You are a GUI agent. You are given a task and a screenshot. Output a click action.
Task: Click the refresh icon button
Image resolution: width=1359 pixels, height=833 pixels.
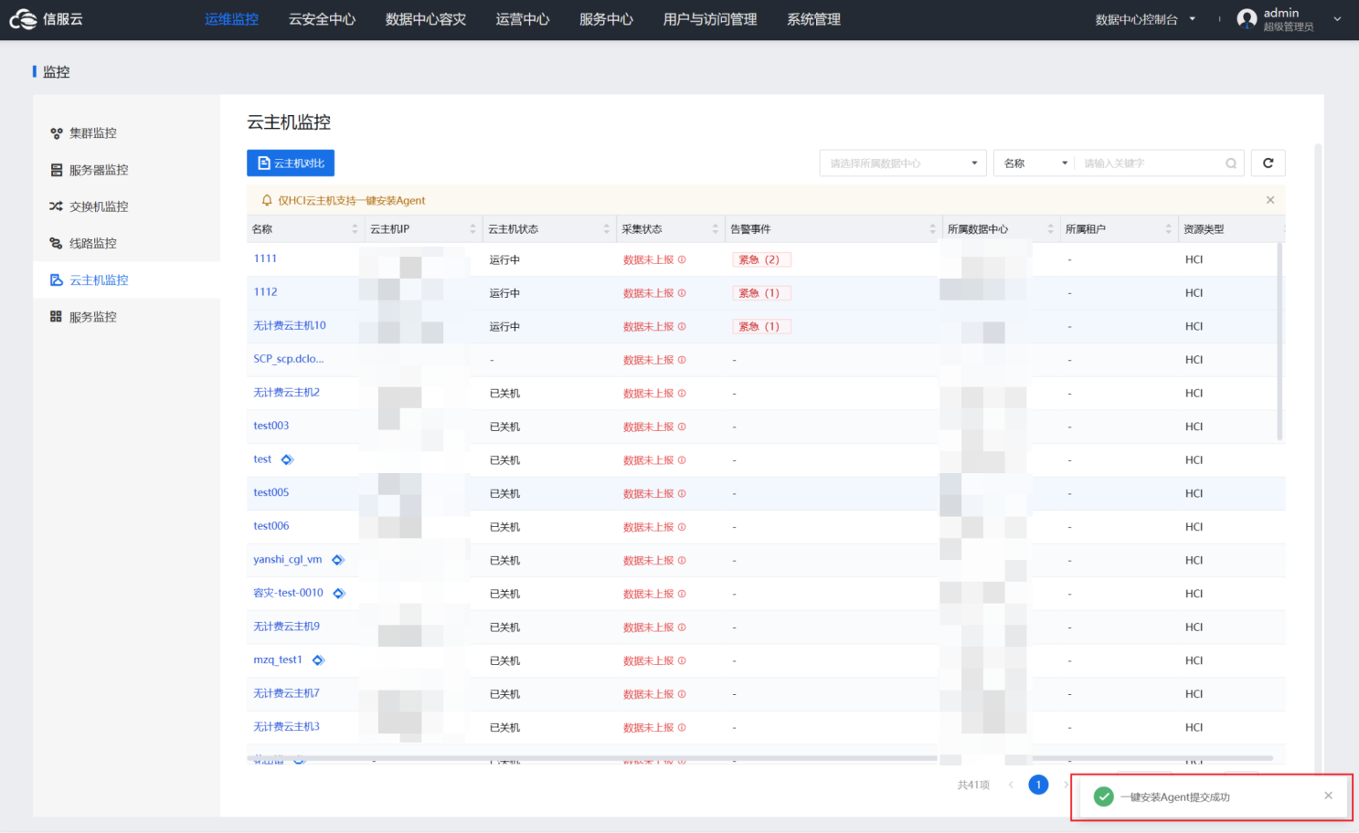click(1268, 163)
